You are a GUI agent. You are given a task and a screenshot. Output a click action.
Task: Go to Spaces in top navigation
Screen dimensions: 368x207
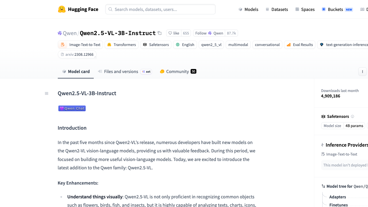click(x=305, y=9)
